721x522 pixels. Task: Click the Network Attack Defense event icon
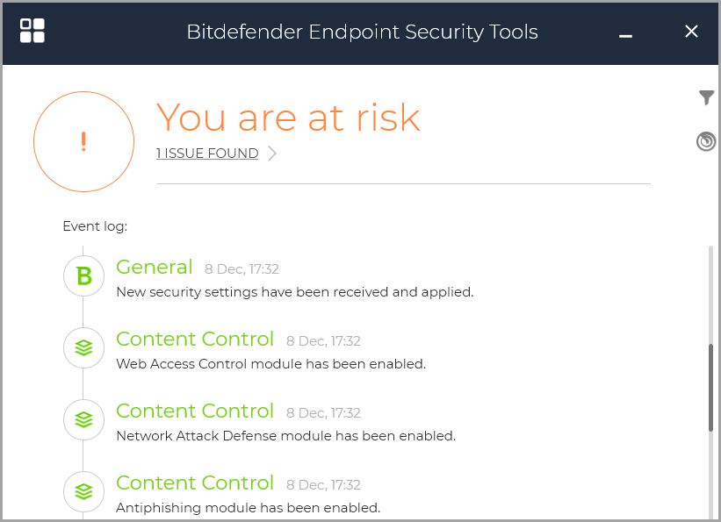83,420
